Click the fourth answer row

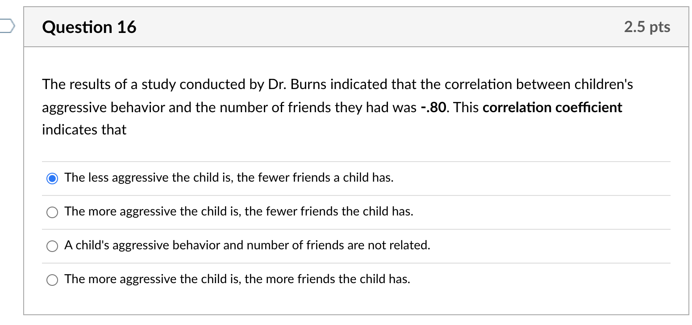click(x=313, y=280)
